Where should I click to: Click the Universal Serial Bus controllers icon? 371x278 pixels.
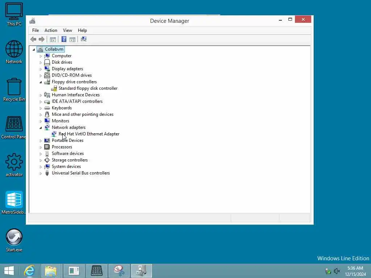[x=47, y=173]
